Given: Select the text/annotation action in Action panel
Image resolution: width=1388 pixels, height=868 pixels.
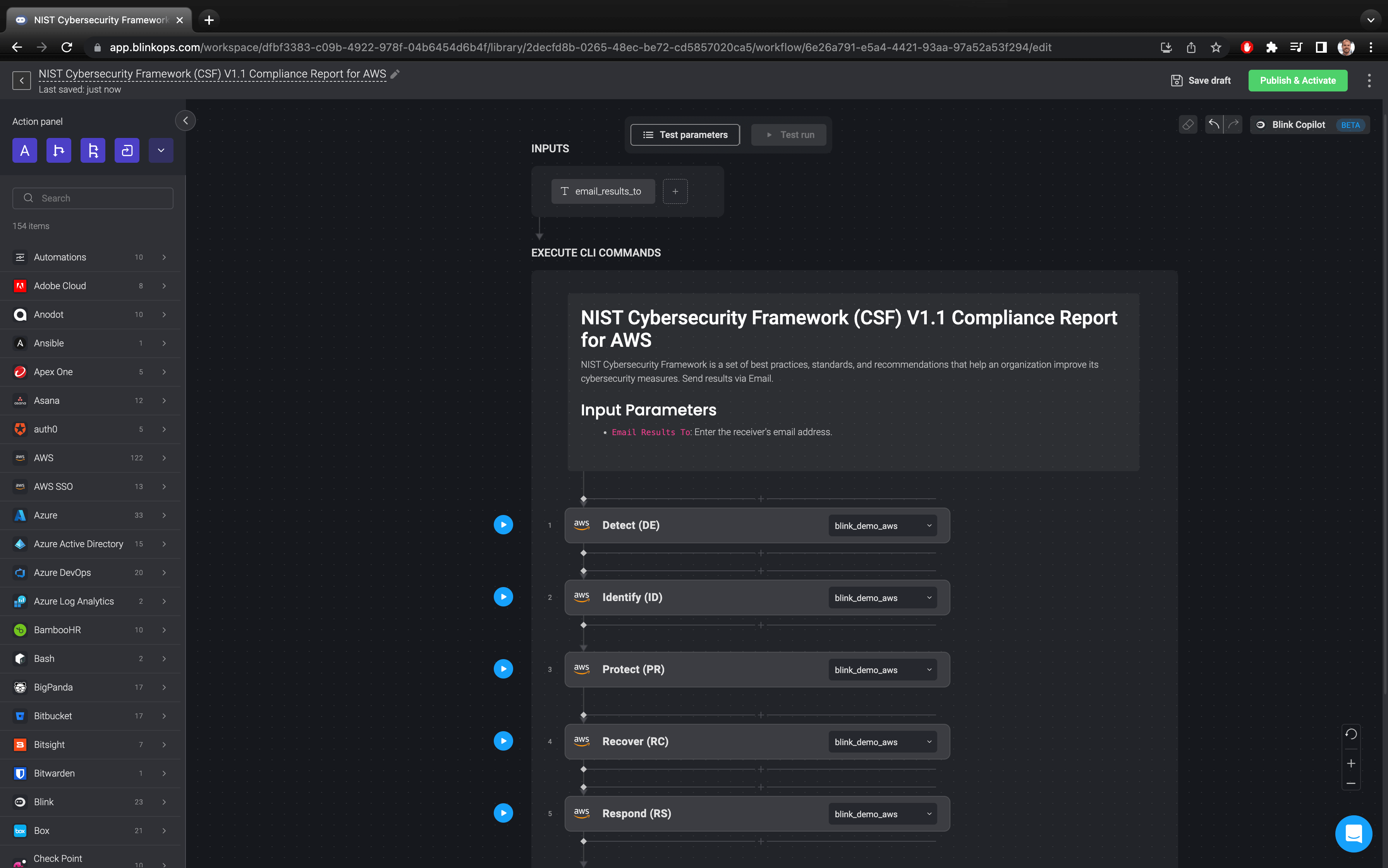Looking at the screenshot, I should click(x=25, y=150).
